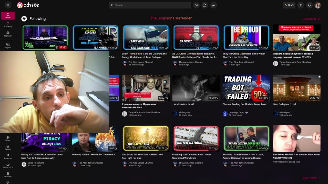Open the hamburger navigation menu
This screenshot has width=328, height=184.
pyautogui.click(x=8, y=5)
